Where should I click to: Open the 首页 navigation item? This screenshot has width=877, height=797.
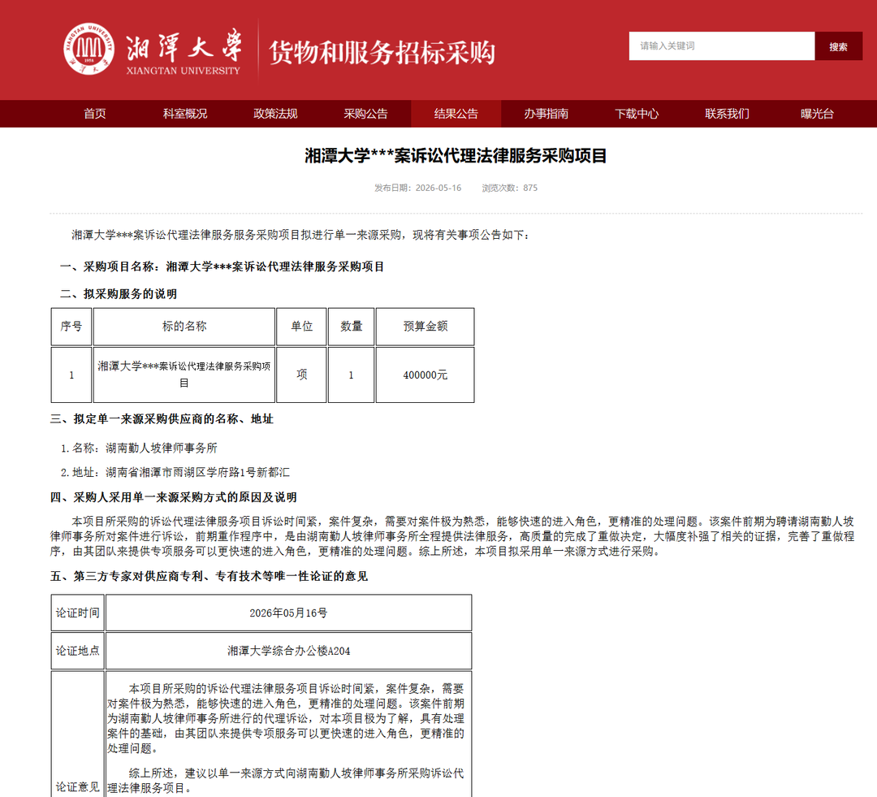(94, 114)
